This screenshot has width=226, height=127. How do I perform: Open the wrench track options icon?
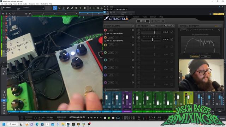pos(10,13)
